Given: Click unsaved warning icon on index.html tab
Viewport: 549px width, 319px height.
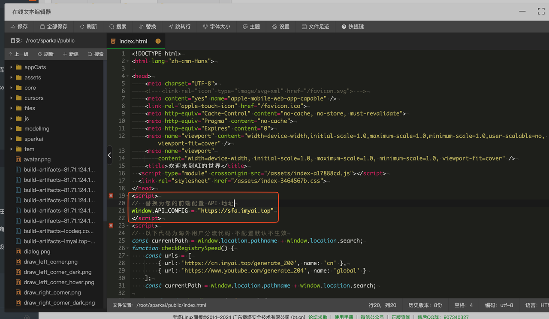Looking at the screenshot, I should click(x=158, y=41).
